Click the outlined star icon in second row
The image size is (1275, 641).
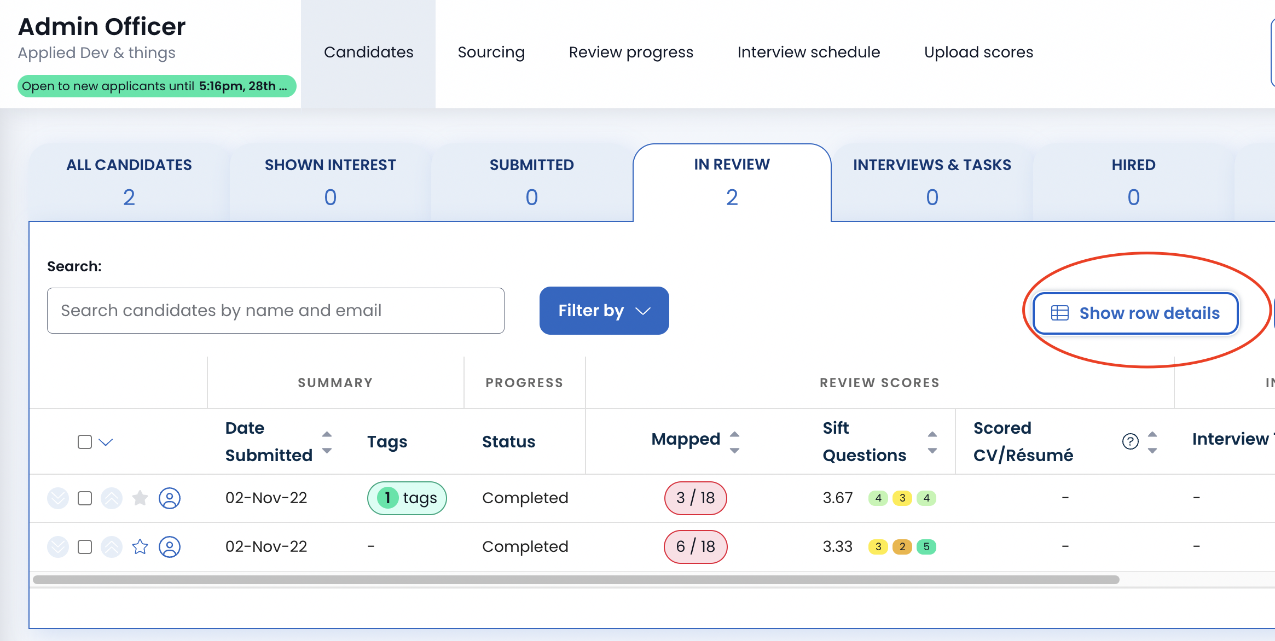pyautogui.click(x=140, y=547)
